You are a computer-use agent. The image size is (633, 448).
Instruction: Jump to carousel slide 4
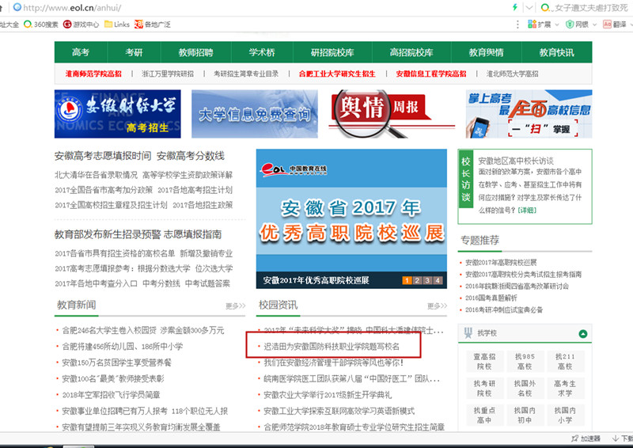click(437, 280)
